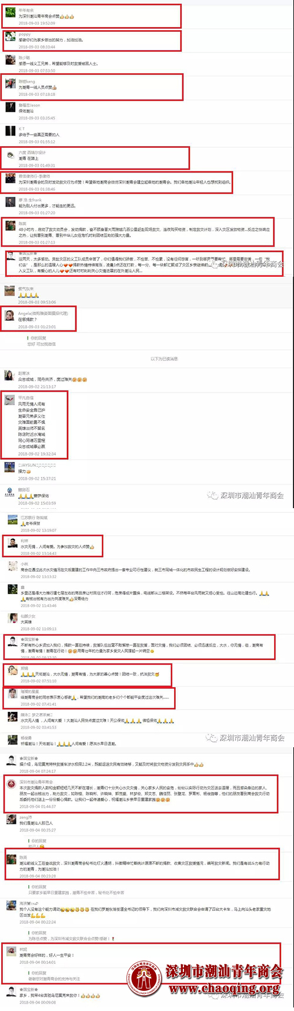This screenshot has height=1011, width=294.
Task: Click the poem comment starting 风雨无情人间有
Action: tap(32, 425)
